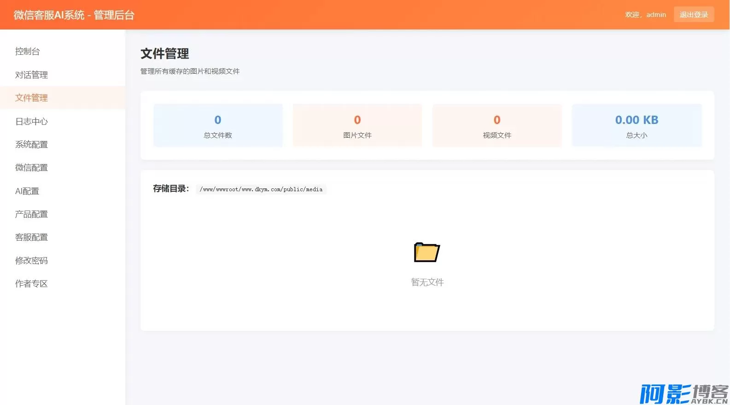Click the empty folder icon
The width and height of the screenshot is (730, 405).
427,252
